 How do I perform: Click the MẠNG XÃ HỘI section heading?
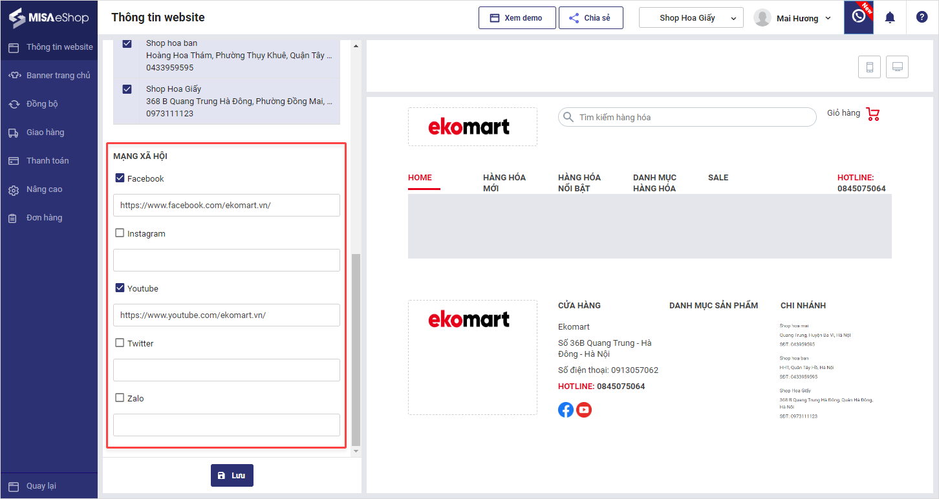(x=140, y=156)
